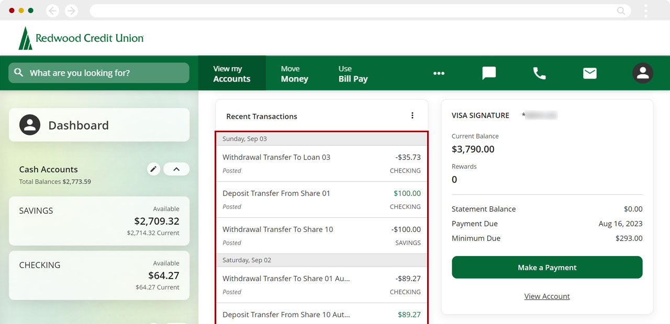Open the CHECKING account card

point(99,275)
